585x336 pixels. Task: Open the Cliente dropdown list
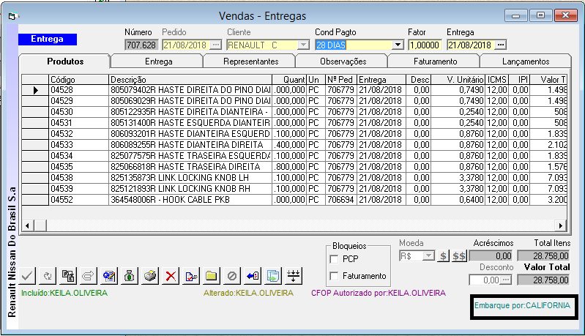pyautogui.click(x=302, y=45)
